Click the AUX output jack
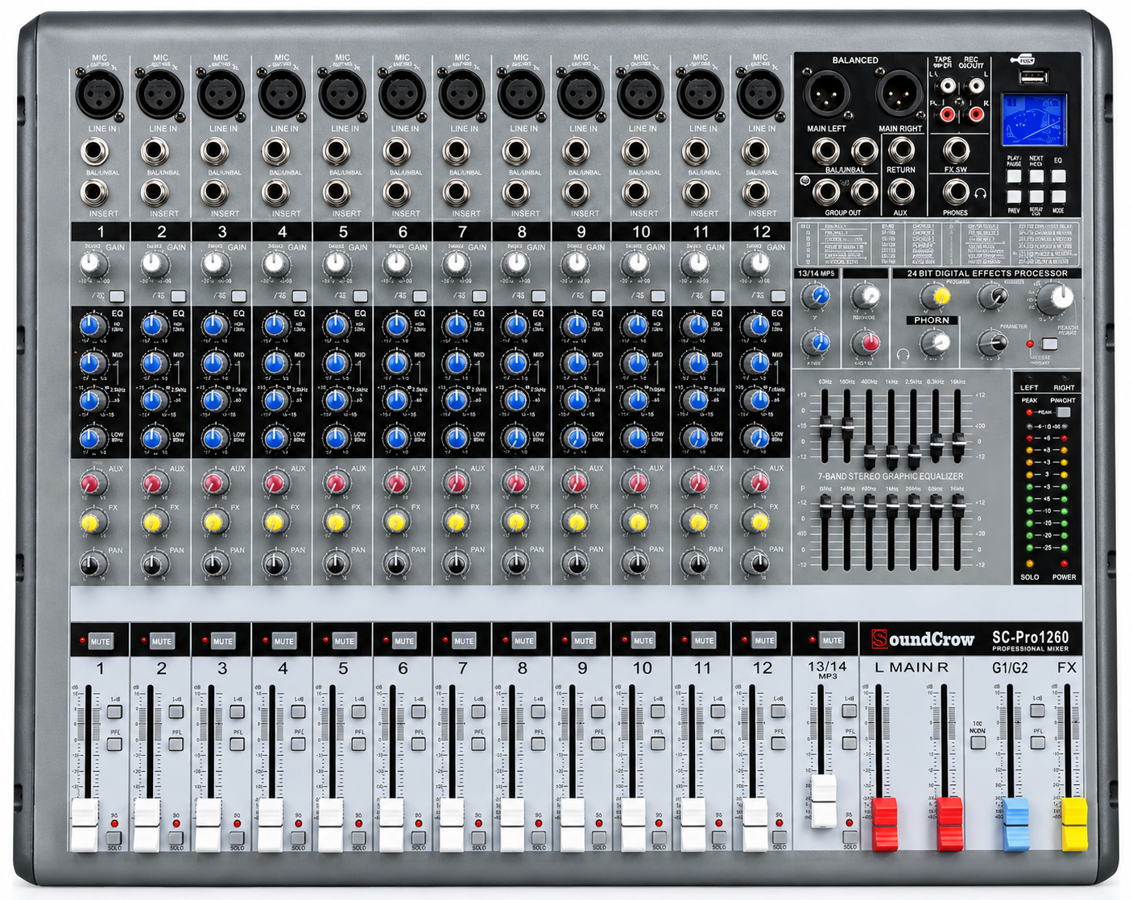The height and width of the screenshot is (900, 1133). [900, 192]
